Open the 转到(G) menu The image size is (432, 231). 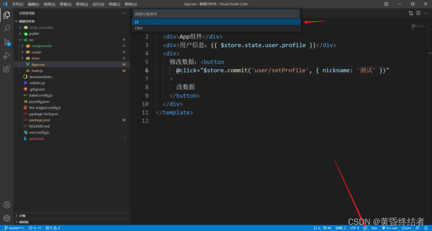pos(82,4)
